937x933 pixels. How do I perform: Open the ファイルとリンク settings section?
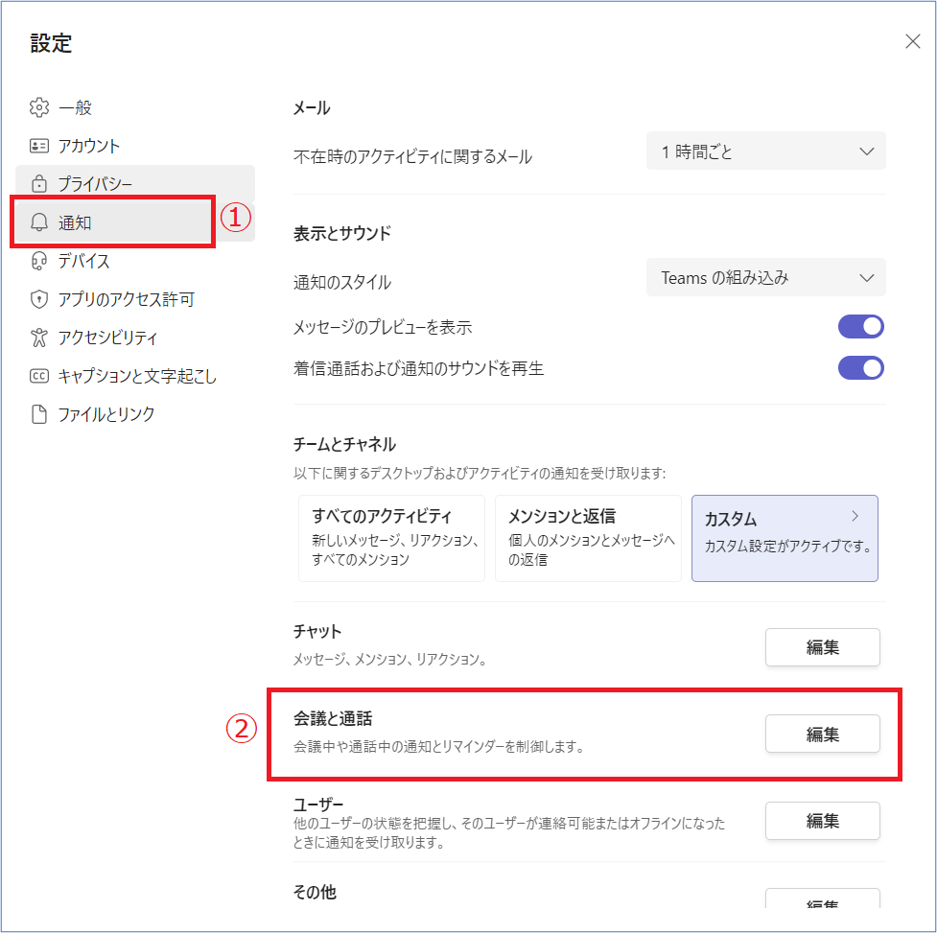pyautogui.click(x=105, y=414)
